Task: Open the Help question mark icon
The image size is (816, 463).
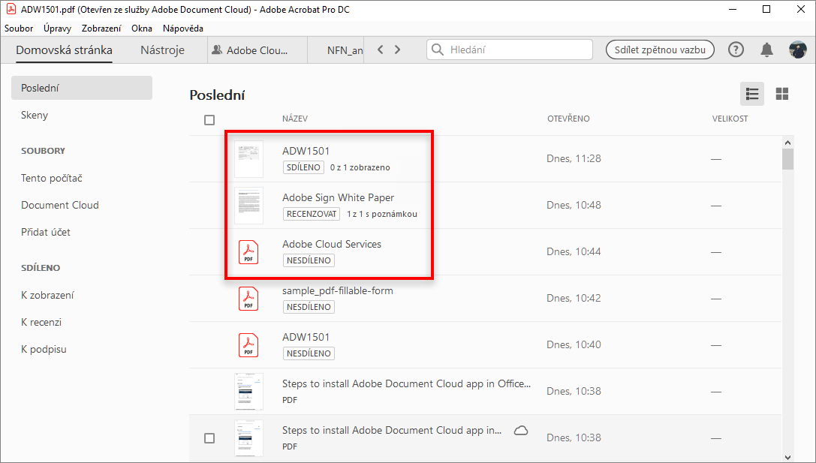Action: (x=736, y=50)
